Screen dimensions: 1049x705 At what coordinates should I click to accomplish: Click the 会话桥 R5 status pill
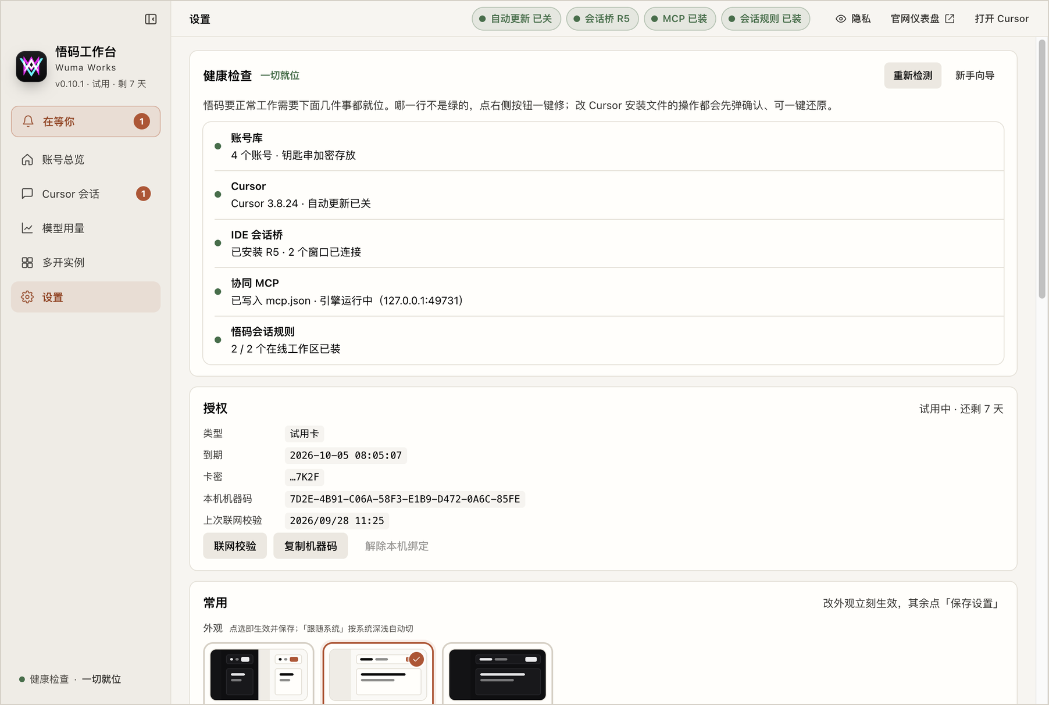[x=602, y=19]
